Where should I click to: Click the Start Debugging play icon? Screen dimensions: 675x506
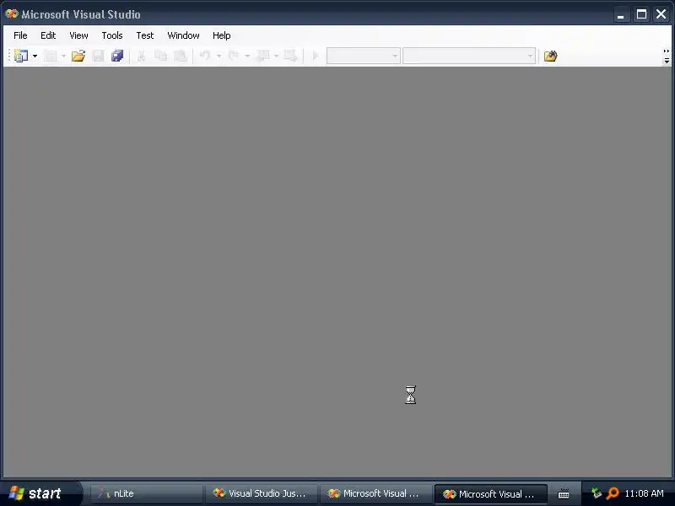click(315, 56)
